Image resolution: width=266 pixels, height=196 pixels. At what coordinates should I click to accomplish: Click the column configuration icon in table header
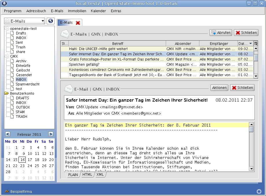[x=256, y=43]
